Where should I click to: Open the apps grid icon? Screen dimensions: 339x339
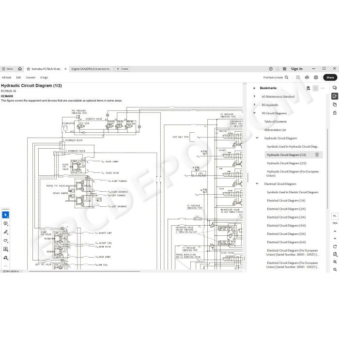click(285, 69)
